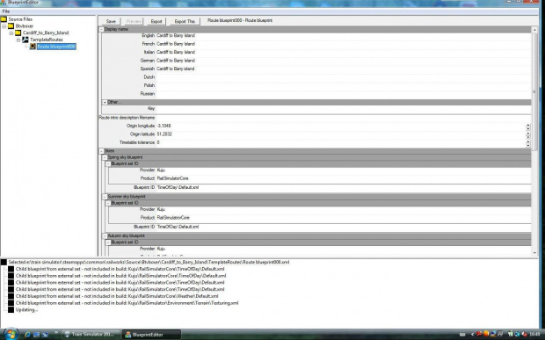Collapse the Autumn sky blueprint group
The height and width of the screenshot is (340, 545).
pyautogui.click(x=105, y=235)
